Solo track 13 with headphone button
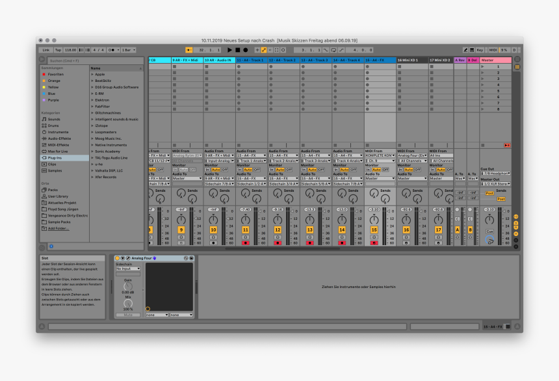Viewport: 559px width, 381px height. 310,237
